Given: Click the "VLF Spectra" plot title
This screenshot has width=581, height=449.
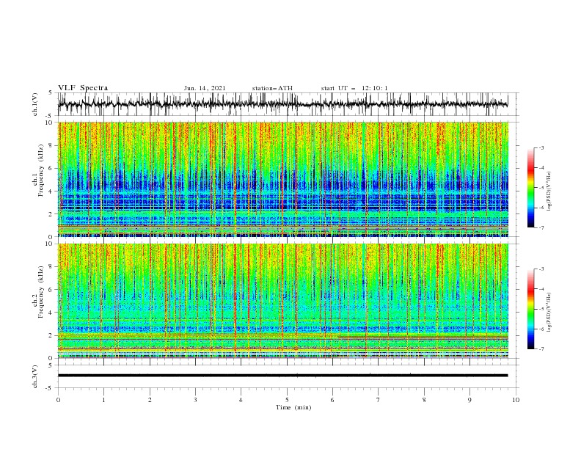Looking at the screenshot, I should 83,88.
